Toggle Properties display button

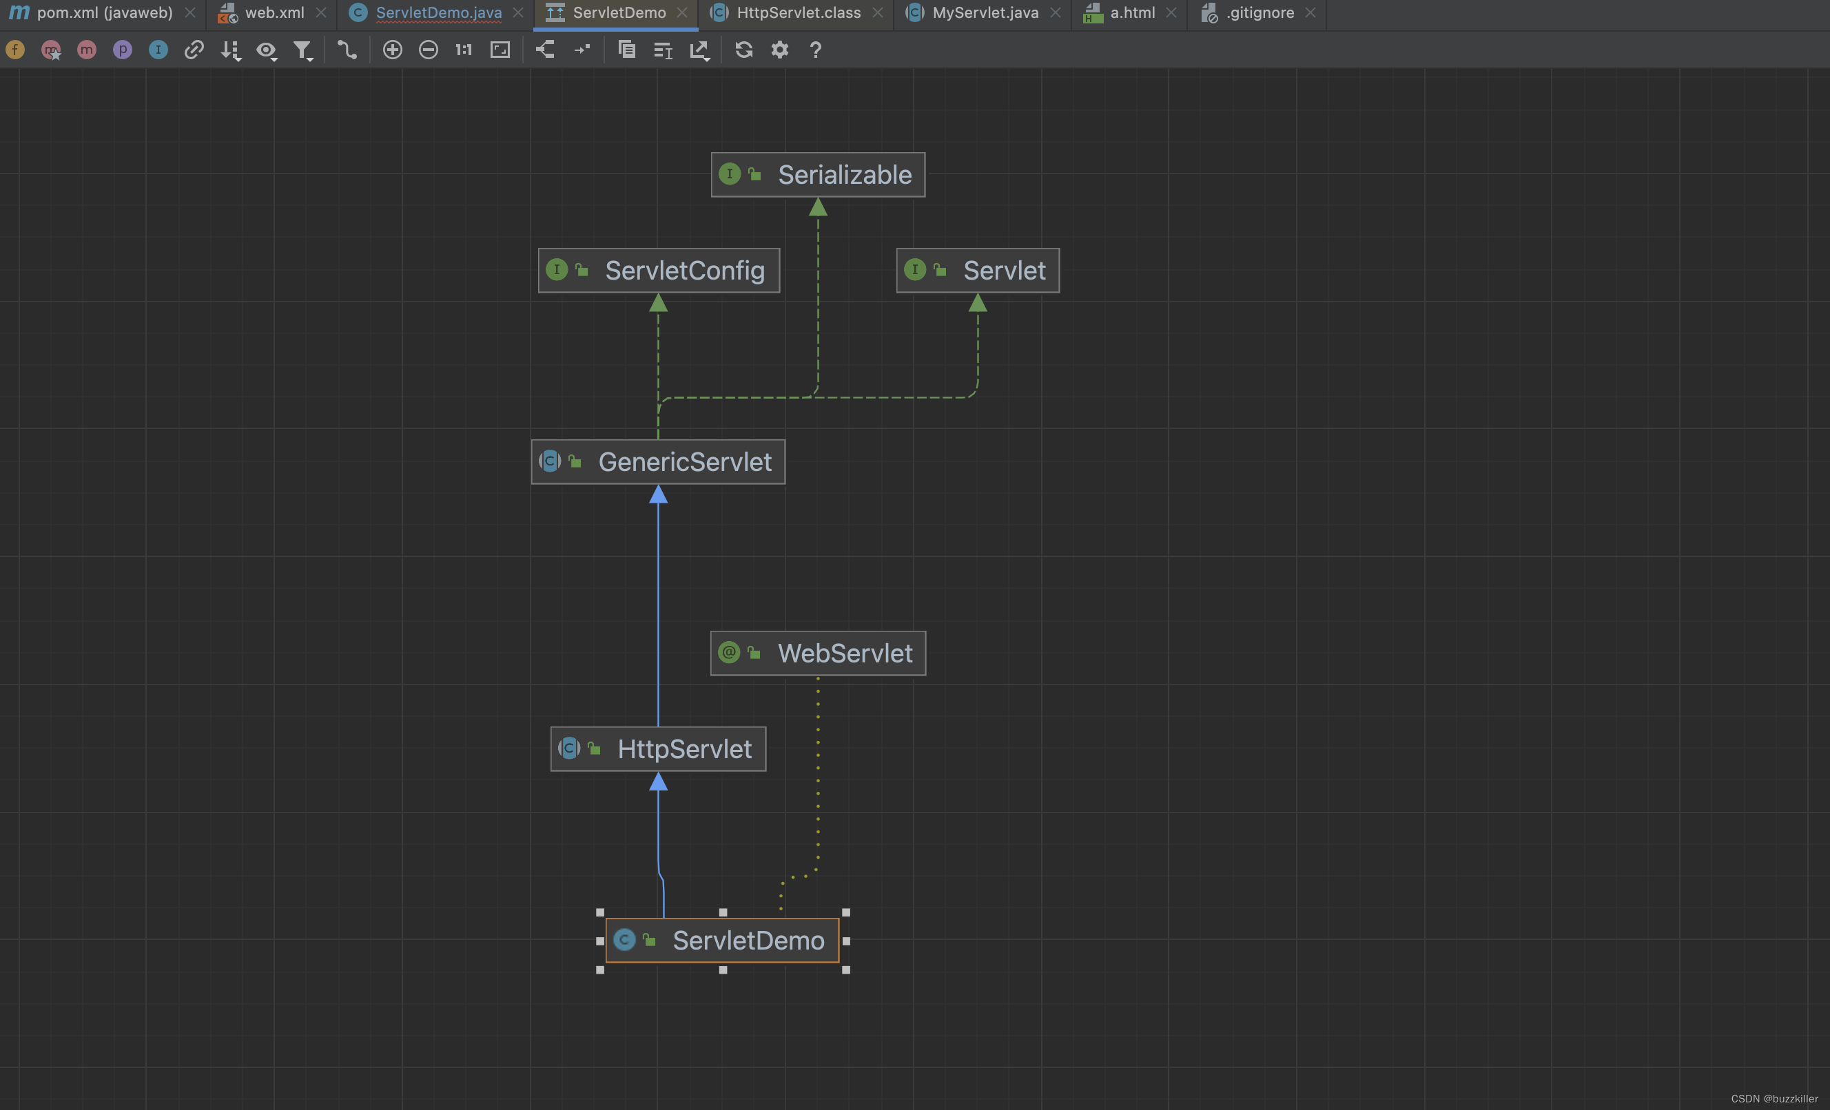123,50
